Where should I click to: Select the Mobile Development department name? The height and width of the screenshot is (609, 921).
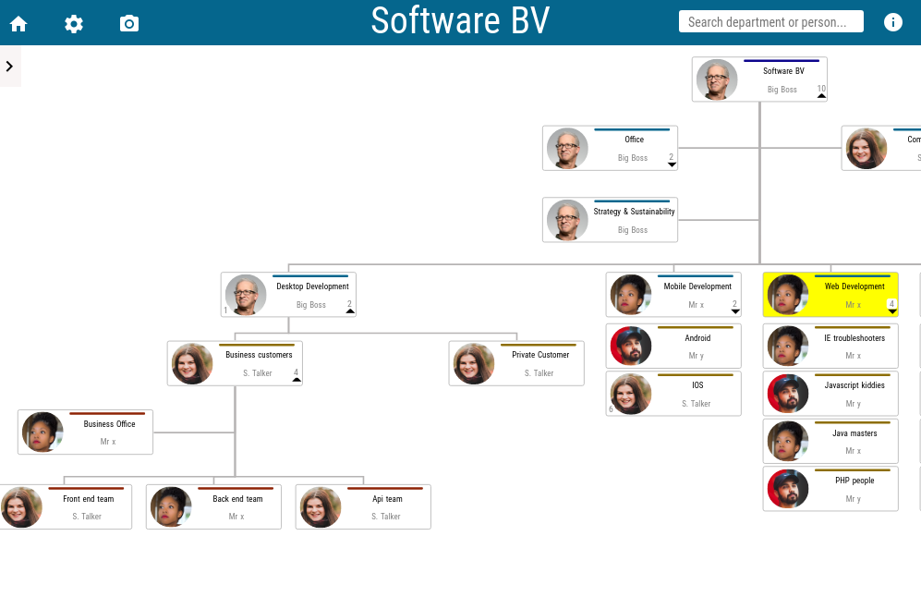tap(697, 286)
